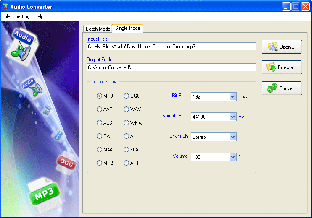Expand the Sample Rate dropdown arrow

[233, 117]
